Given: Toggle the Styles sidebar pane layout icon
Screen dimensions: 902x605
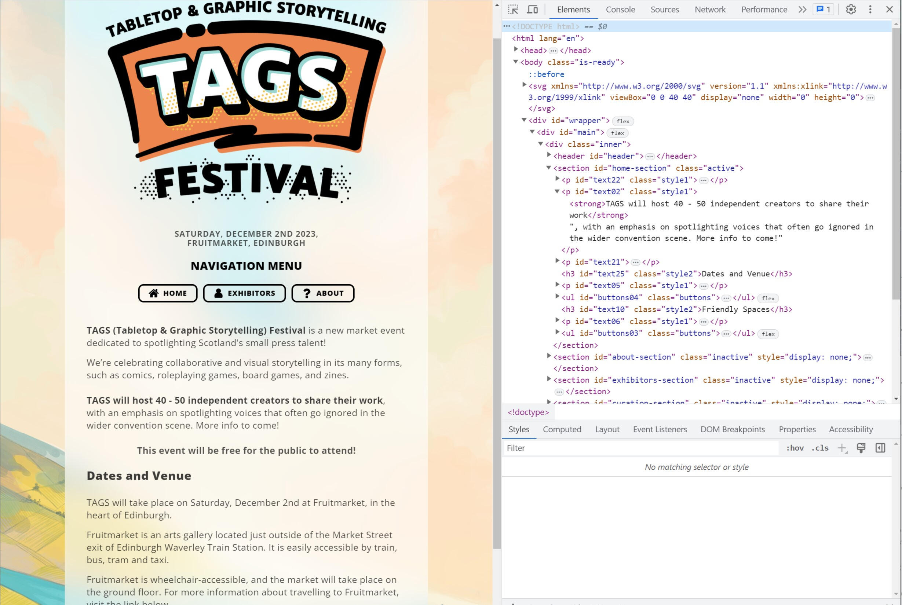Looking at the screenshot, I should (880, 448).
